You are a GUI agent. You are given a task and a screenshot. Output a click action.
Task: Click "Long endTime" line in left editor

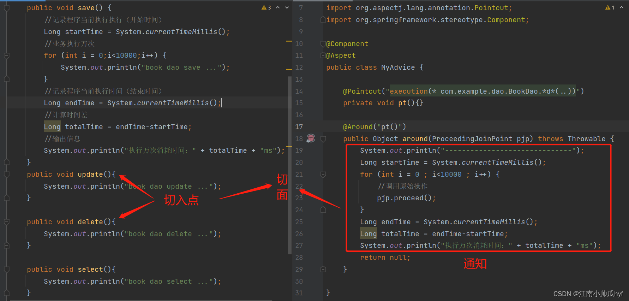coord(133,103)
